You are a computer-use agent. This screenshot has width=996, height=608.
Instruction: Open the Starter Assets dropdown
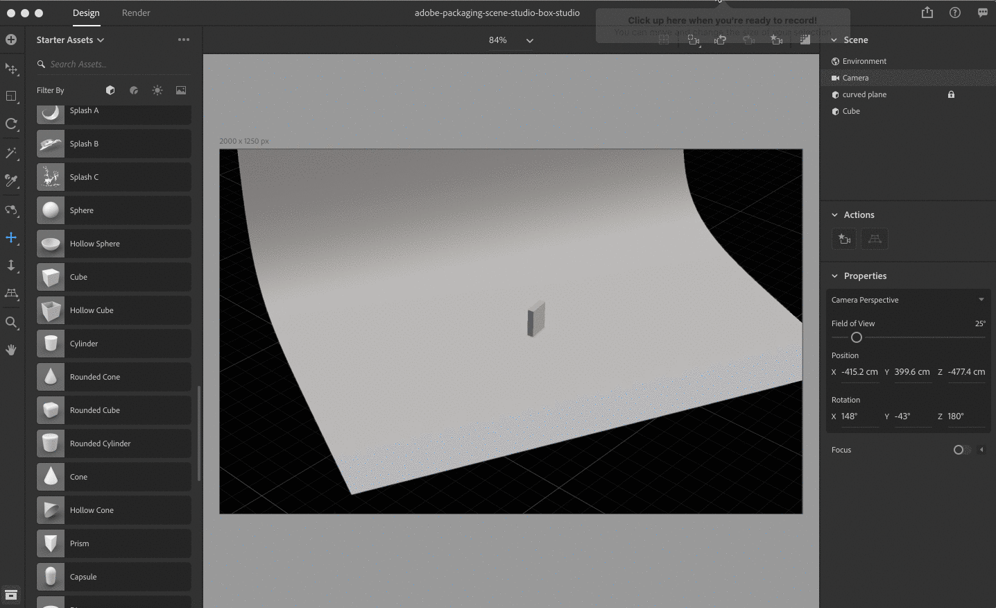click(70, 40)
